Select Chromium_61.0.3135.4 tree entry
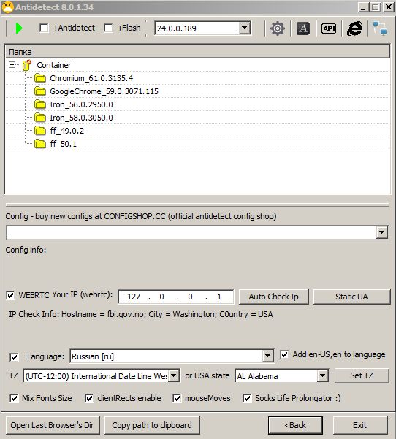The image size is (396, 439). (91, 78)
